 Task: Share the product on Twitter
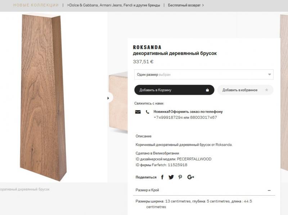(x=171, y=177)
